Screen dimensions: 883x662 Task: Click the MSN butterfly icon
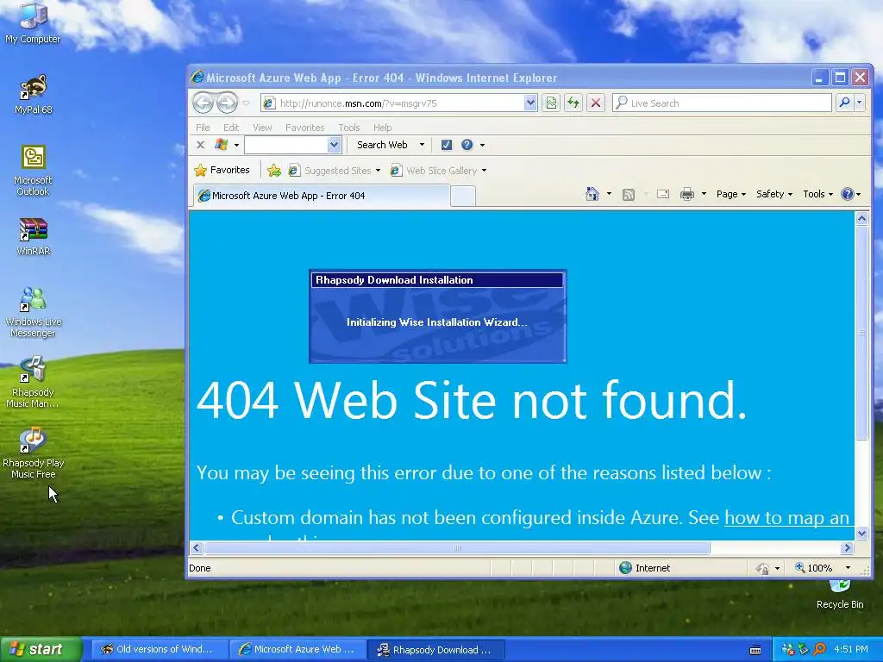pos(222,145)
